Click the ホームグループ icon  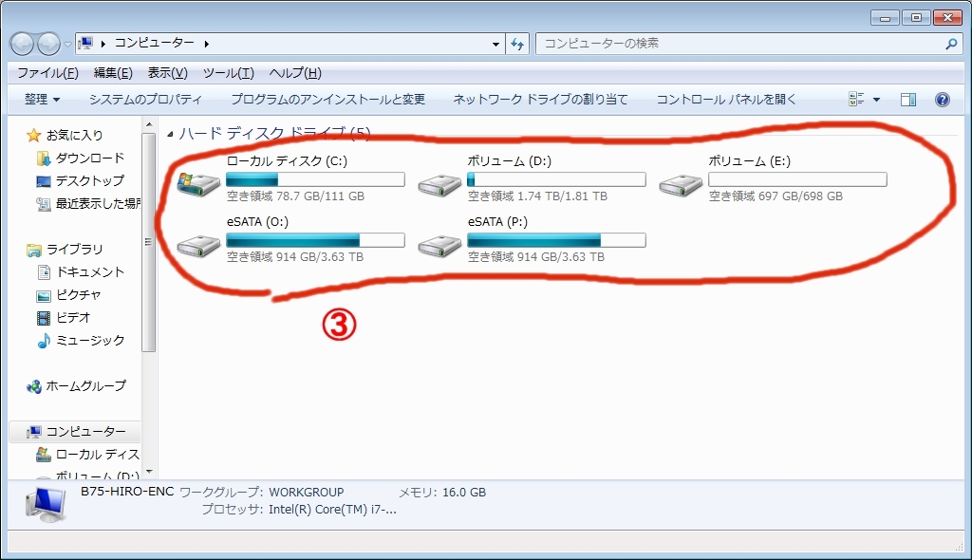pos(34,387)
